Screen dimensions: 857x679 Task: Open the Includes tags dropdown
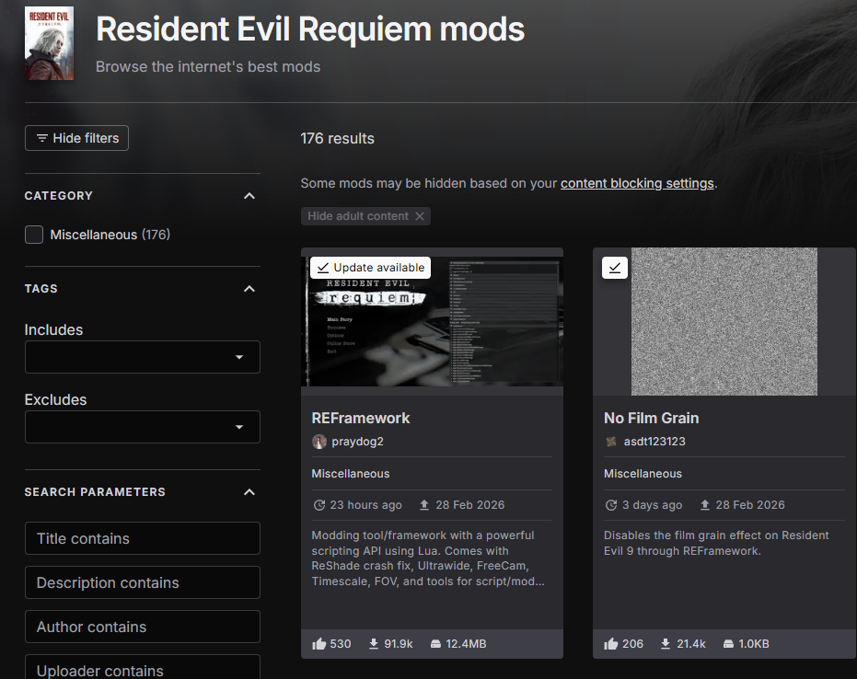142,357
